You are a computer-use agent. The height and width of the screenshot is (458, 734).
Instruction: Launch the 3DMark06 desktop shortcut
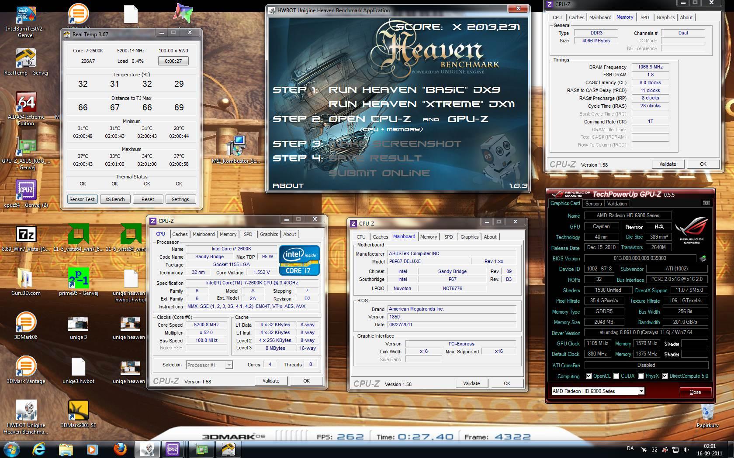pos(26,325)
